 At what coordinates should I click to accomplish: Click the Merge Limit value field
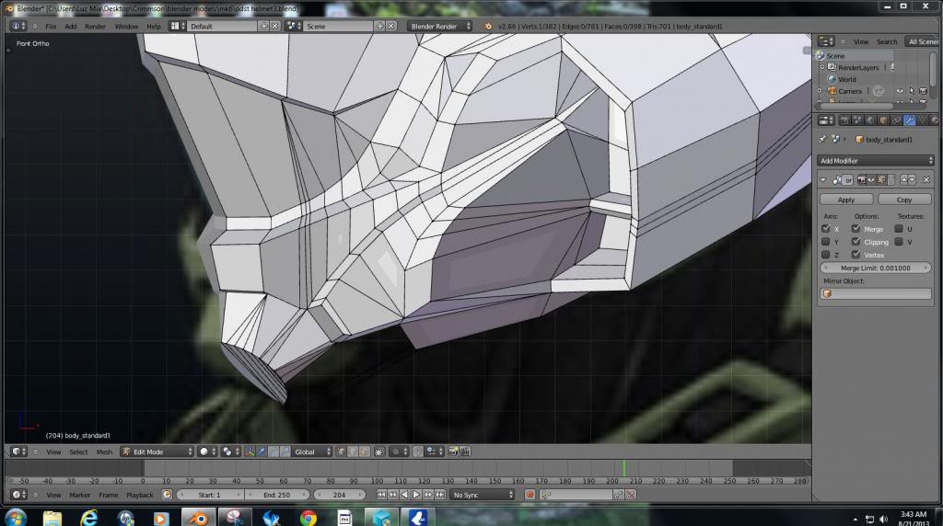[x=876, y=268]
